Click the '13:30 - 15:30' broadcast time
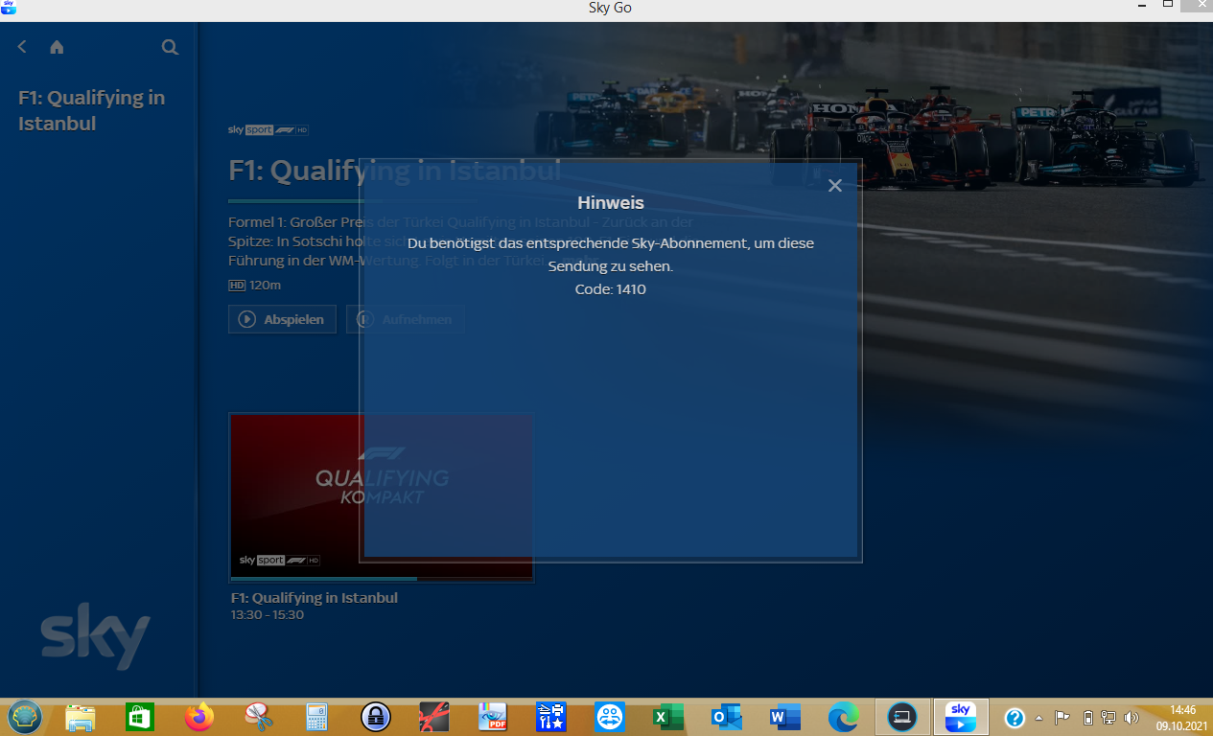The height and width of the screenshot is (736, 1213). (x=268, y=615)
